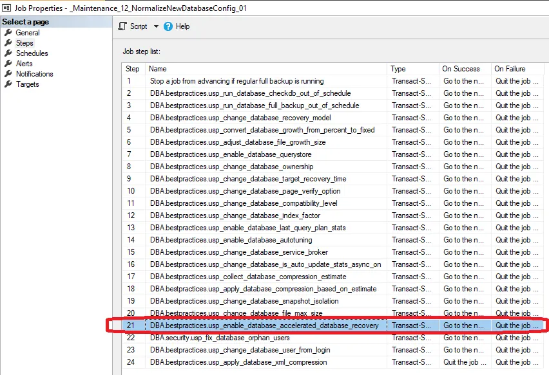549x375 pixels.
Task: Open the Steps page
Action: point(24,43)
